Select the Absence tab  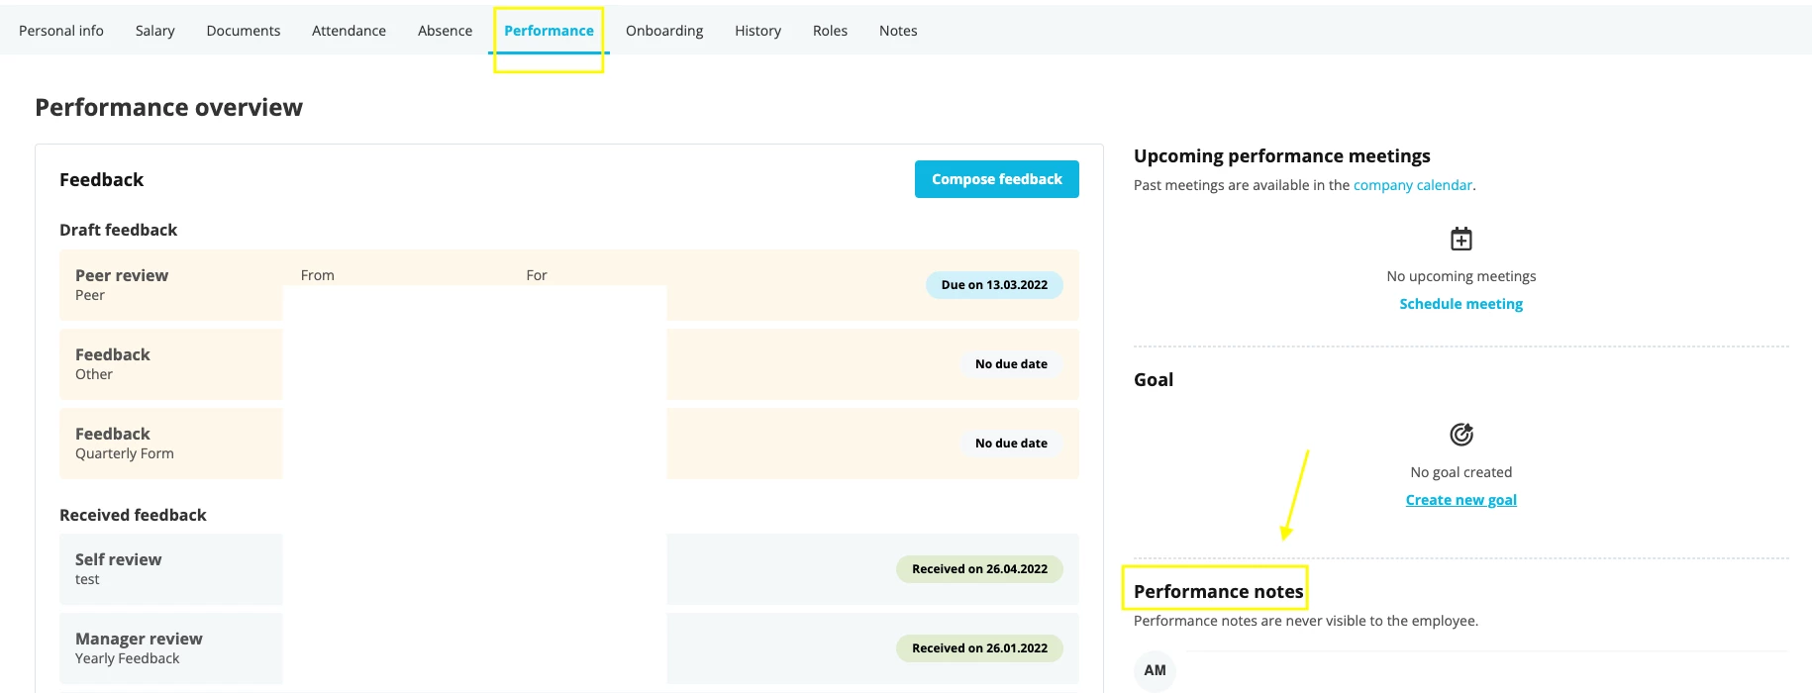pos(445,31)
